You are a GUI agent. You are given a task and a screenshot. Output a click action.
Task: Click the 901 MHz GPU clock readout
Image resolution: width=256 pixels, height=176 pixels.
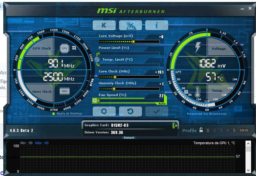tap(61, 64)
